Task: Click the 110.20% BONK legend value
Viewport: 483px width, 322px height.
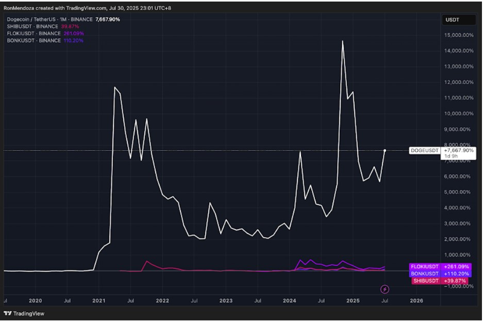Action: coord(73,41)
